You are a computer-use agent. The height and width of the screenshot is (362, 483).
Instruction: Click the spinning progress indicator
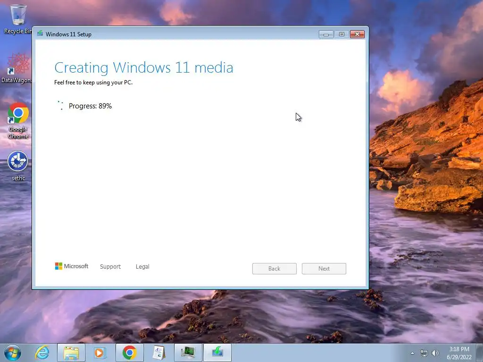click(60, 105)
